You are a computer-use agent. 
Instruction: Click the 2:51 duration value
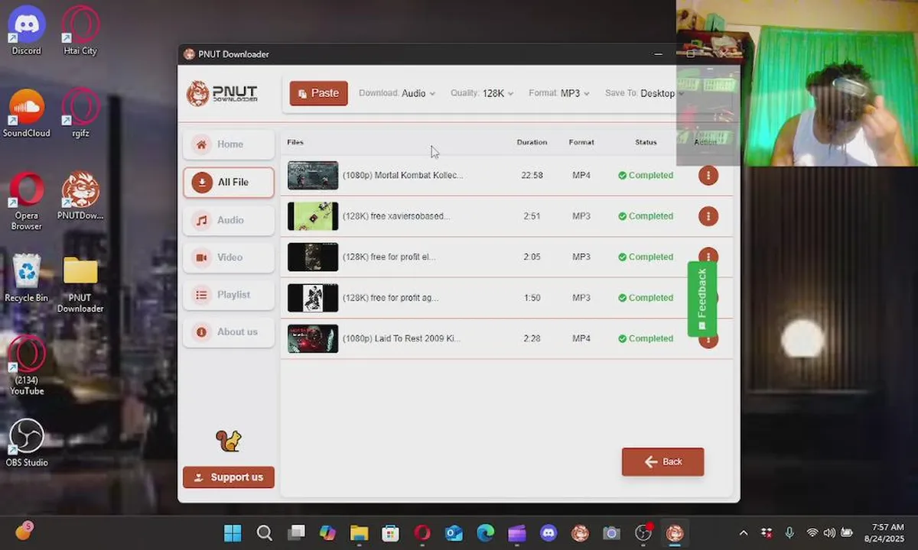click(532, 216)
